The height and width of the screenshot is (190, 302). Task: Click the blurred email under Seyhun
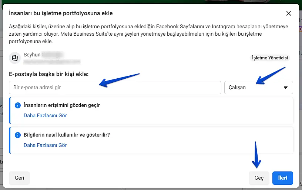point(52,61)
